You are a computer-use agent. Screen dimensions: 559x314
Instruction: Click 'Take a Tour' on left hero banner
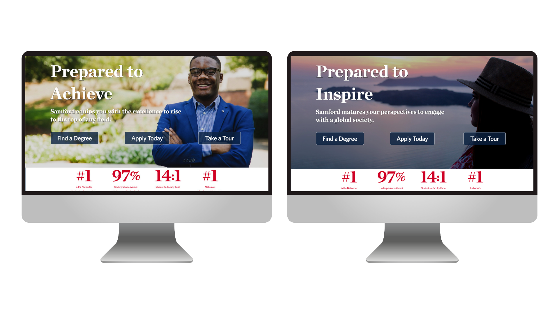pos(220,138)
